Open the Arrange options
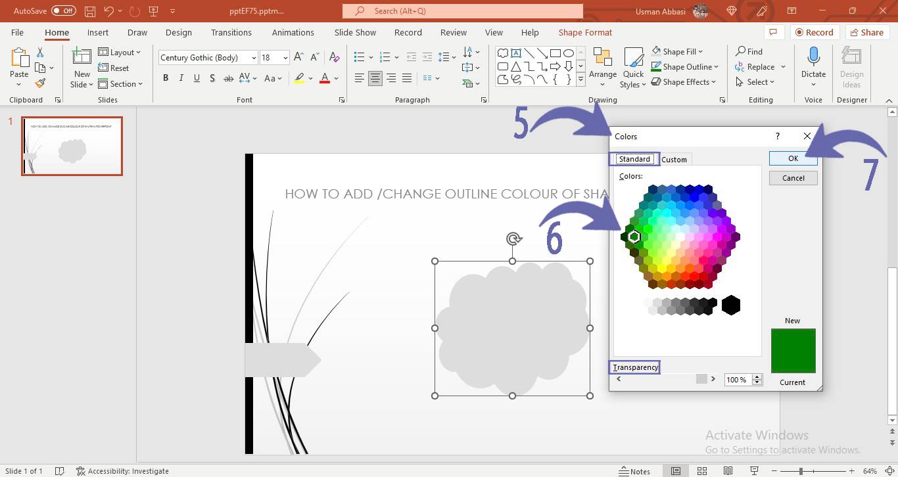Viewport: 898px width, 477px height. [x=603, y=68]
